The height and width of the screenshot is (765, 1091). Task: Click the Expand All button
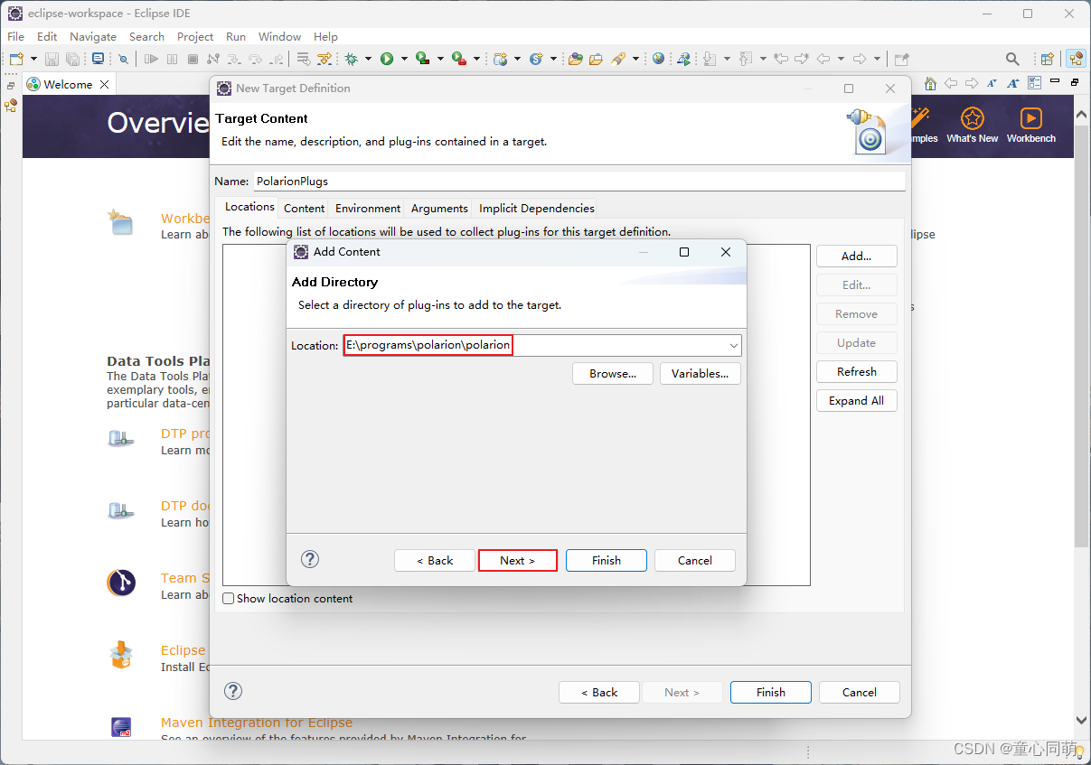[856, 400]
